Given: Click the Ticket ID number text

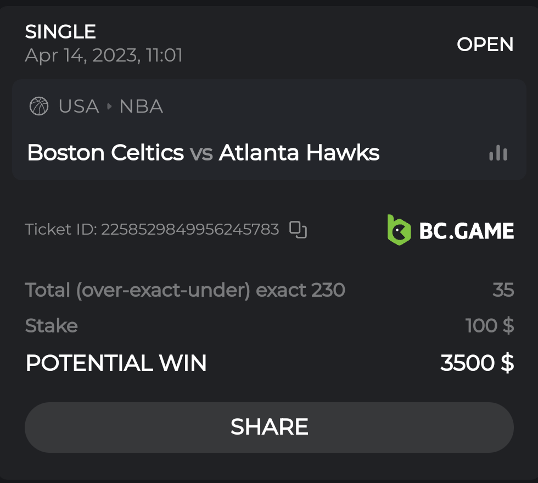Looking at the screenshot, I should pos(190,229).
